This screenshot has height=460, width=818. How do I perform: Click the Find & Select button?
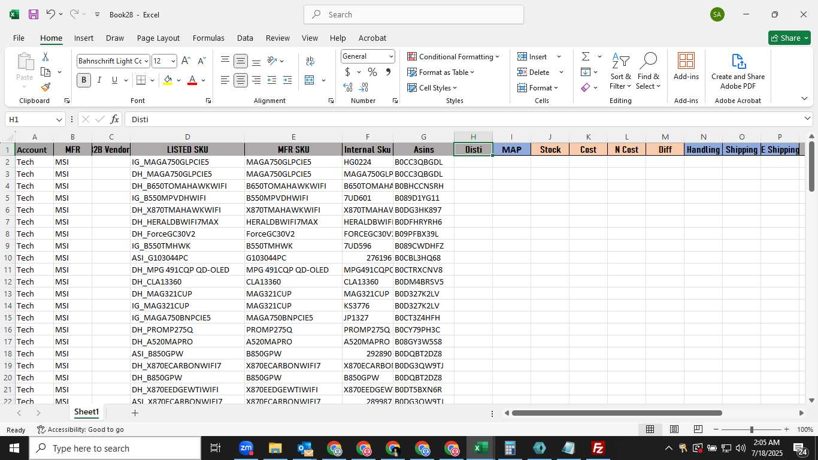[x=648, y=71]
